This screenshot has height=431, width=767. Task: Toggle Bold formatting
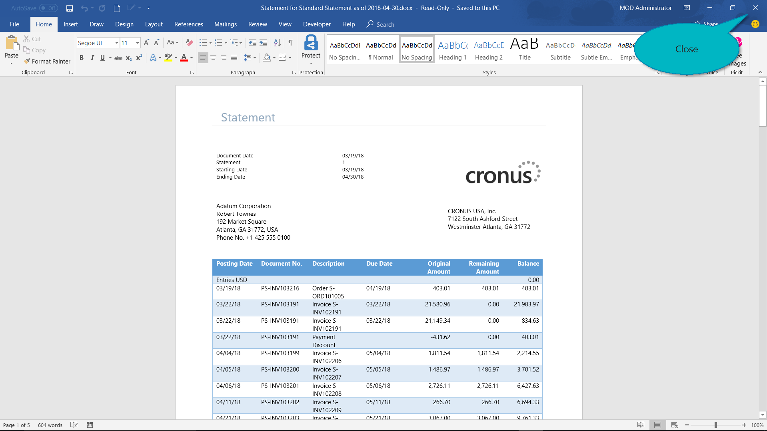click(82, 58)
